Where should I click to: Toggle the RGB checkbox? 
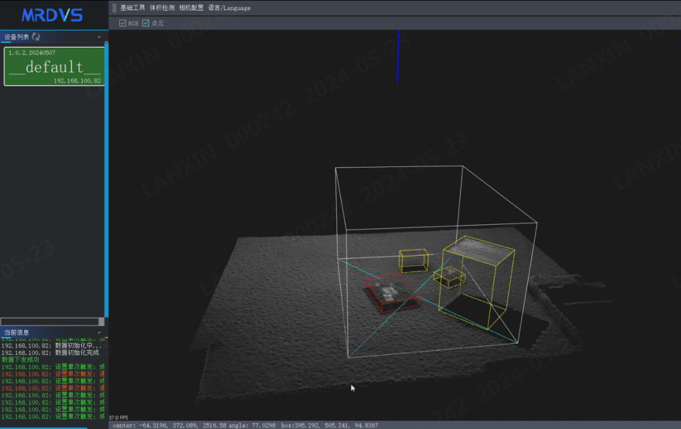click(123, 23)
